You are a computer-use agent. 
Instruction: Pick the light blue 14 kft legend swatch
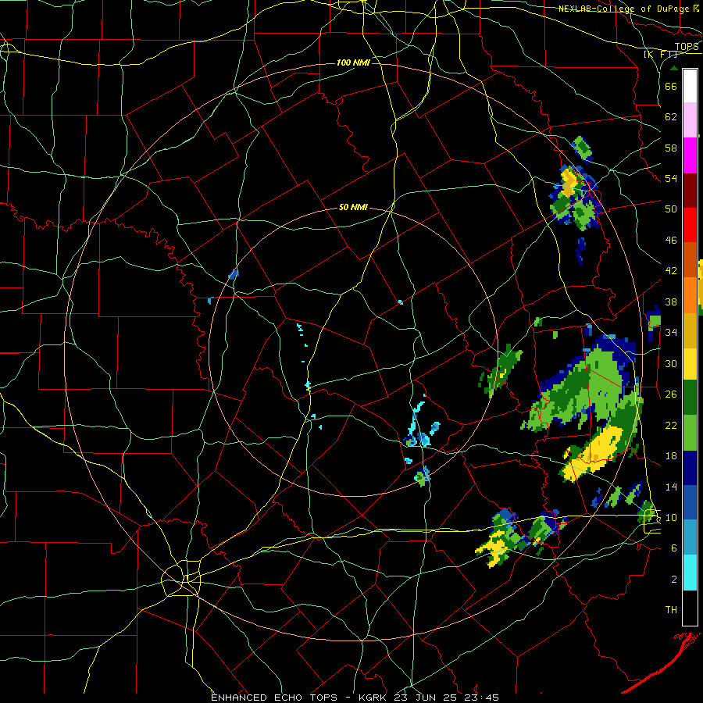(690, 537)
